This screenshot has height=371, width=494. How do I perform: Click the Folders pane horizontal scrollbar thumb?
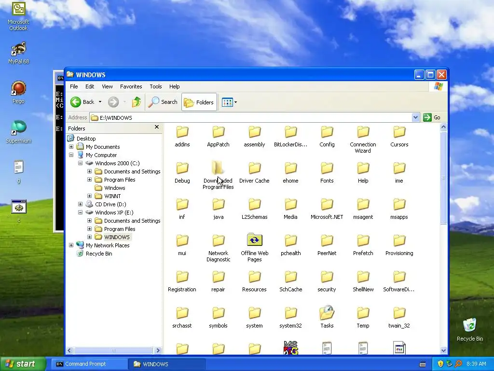coord(113,351)
